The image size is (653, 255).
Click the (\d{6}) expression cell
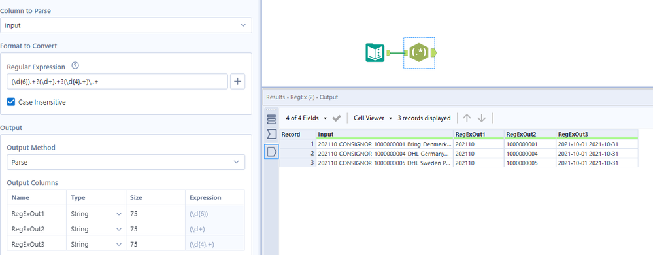point(214,214)
